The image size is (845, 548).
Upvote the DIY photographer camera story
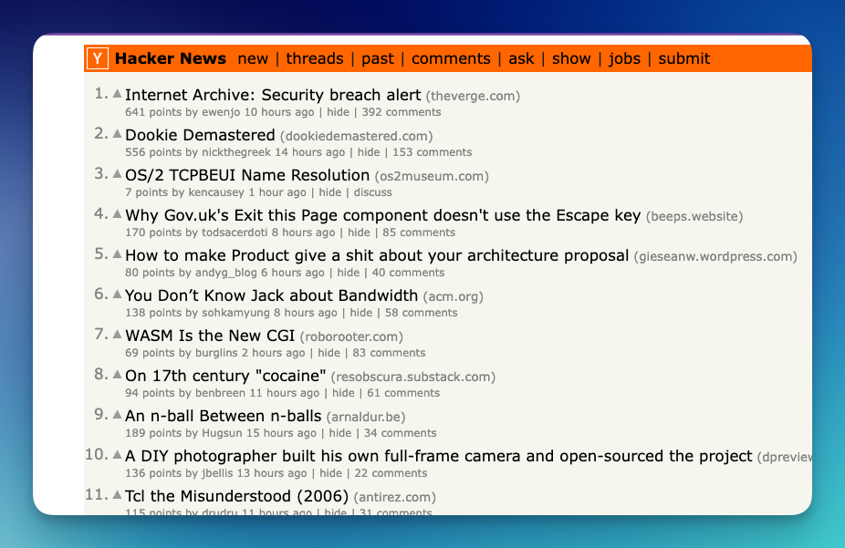pos(117,454)
